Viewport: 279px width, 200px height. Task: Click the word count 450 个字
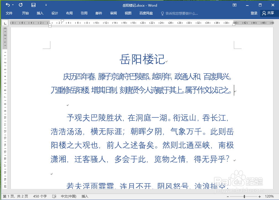40,196
